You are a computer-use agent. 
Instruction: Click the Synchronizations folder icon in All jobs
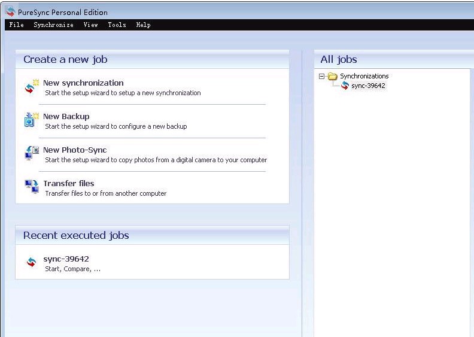coord(332,76)
